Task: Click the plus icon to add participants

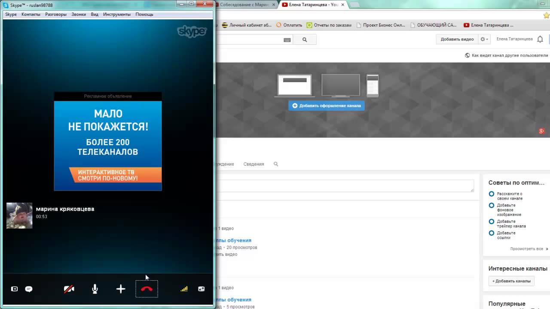Action: pos(121,289)
